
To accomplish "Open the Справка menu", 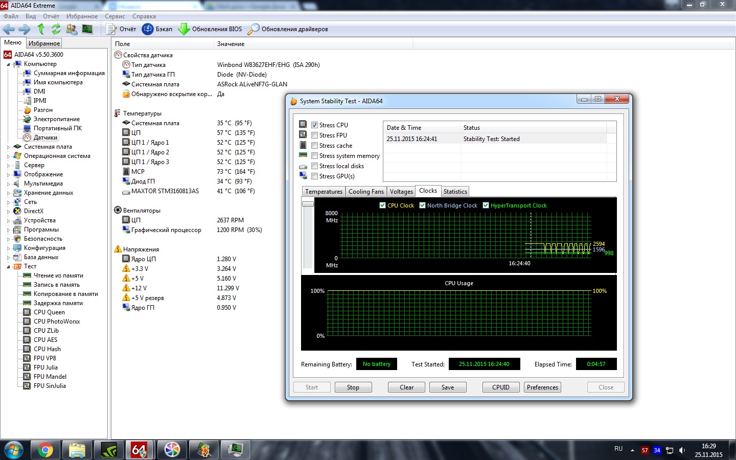I will (144, 16).
